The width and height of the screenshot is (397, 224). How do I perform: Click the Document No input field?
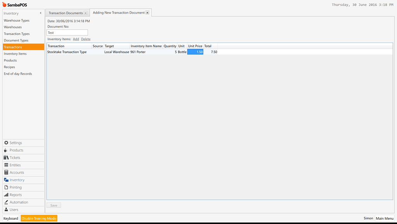[x=67, y=32]
